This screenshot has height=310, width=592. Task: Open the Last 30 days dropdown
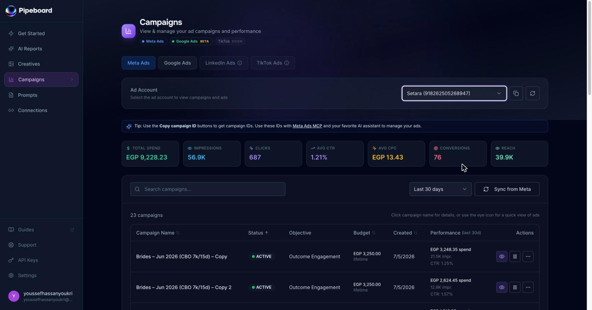[x=441, y=189]
